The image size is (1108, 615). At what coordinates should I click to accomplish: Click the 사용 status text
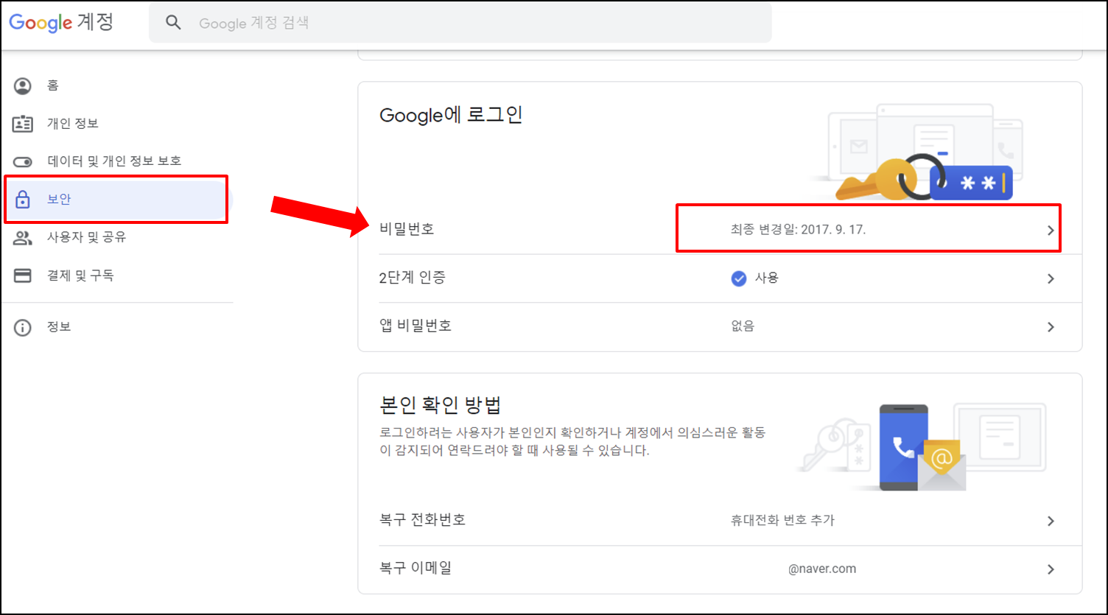coord(767,278)
